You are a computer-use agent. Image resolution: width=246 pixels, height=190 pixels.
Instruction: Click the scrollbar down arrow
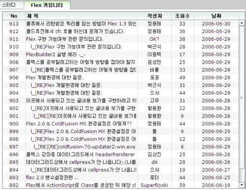[x=242, y=185]
